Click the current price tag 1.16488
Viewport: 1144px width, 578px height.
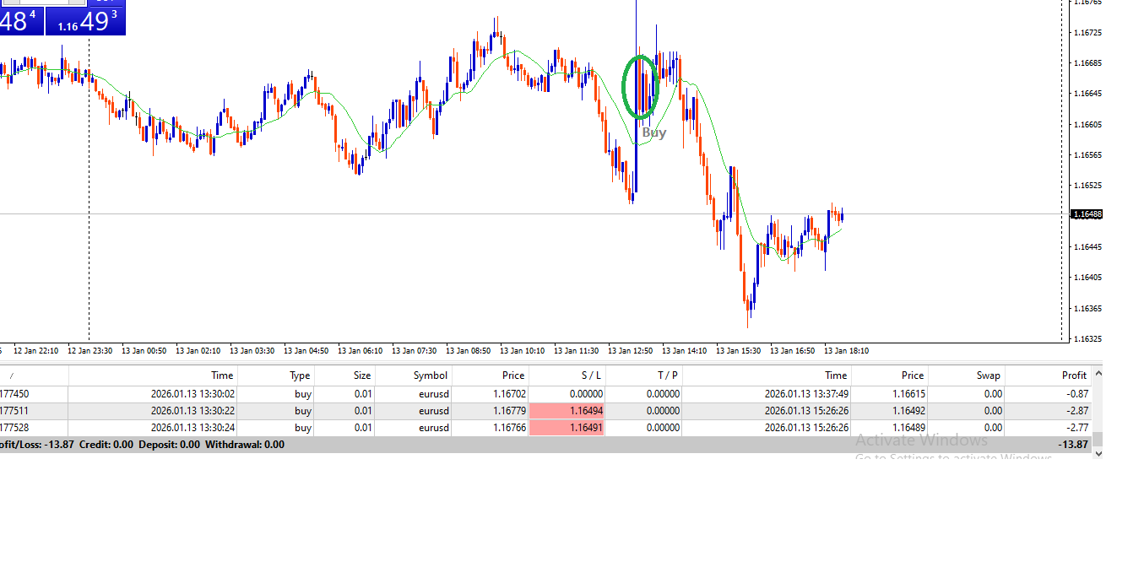(1086, 214)
